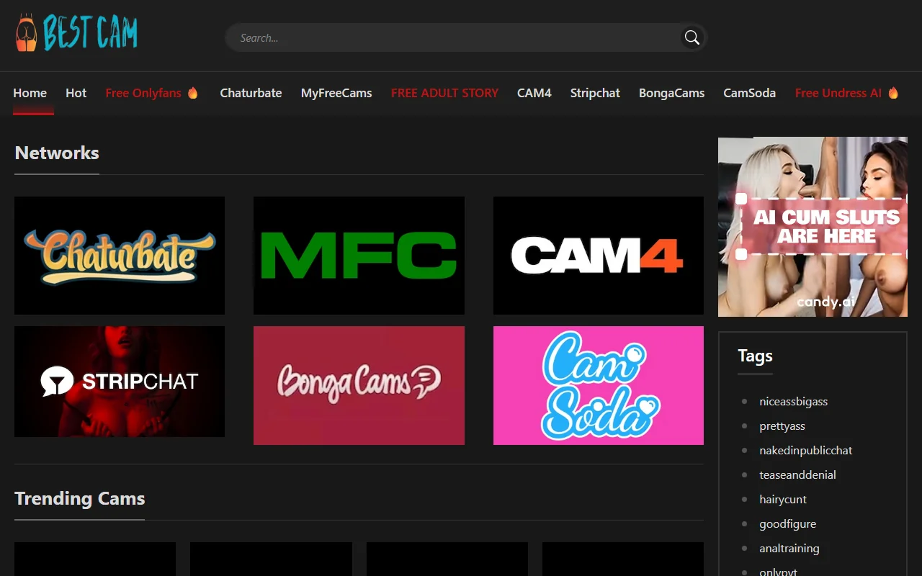Image resolution: width=922 pixels, height=576 pixels.
Task: Open the Home navigation tab
Action: pos(30,93)
